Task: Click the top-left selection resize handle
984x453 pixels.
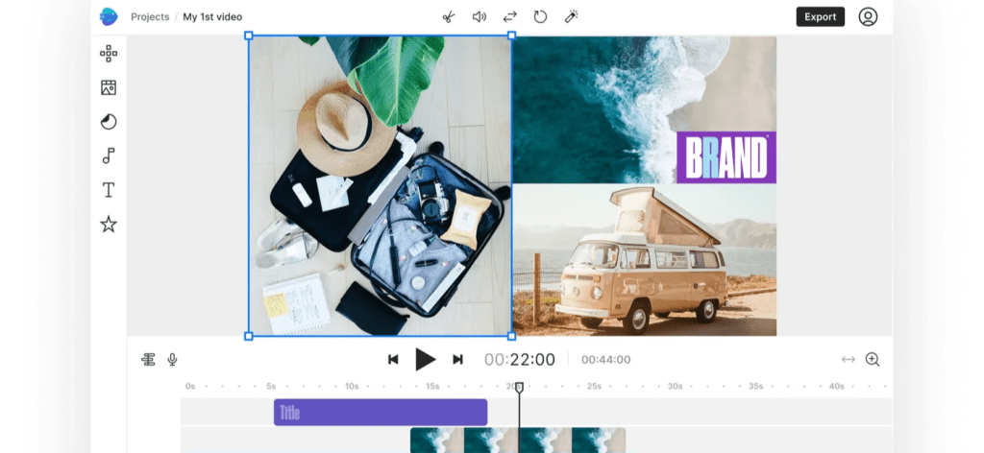Action: (249, 36)
